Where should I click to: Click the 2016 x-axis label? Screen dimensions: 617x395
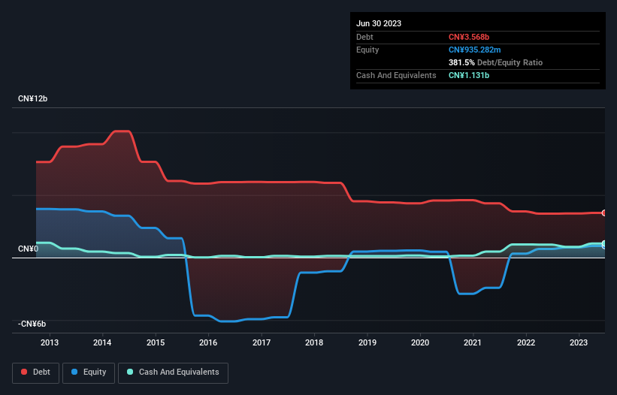click(x=208, y=342)
